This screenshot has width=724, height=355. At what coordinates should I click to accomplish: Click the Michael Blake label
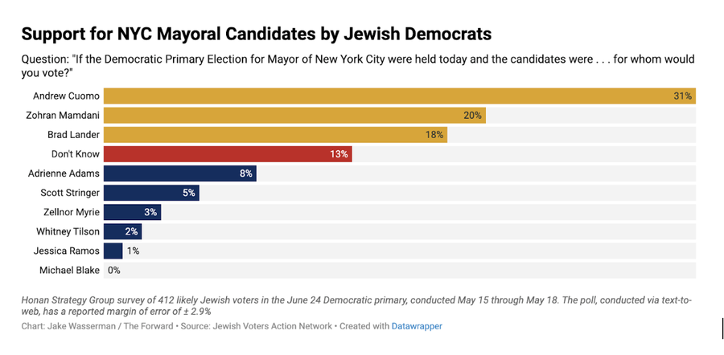coord(69,270)
